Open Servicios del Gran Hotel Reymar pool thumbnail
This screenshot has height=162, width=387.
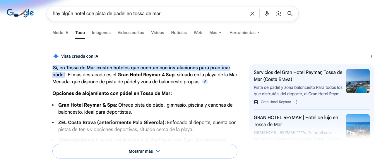point(357,81)
